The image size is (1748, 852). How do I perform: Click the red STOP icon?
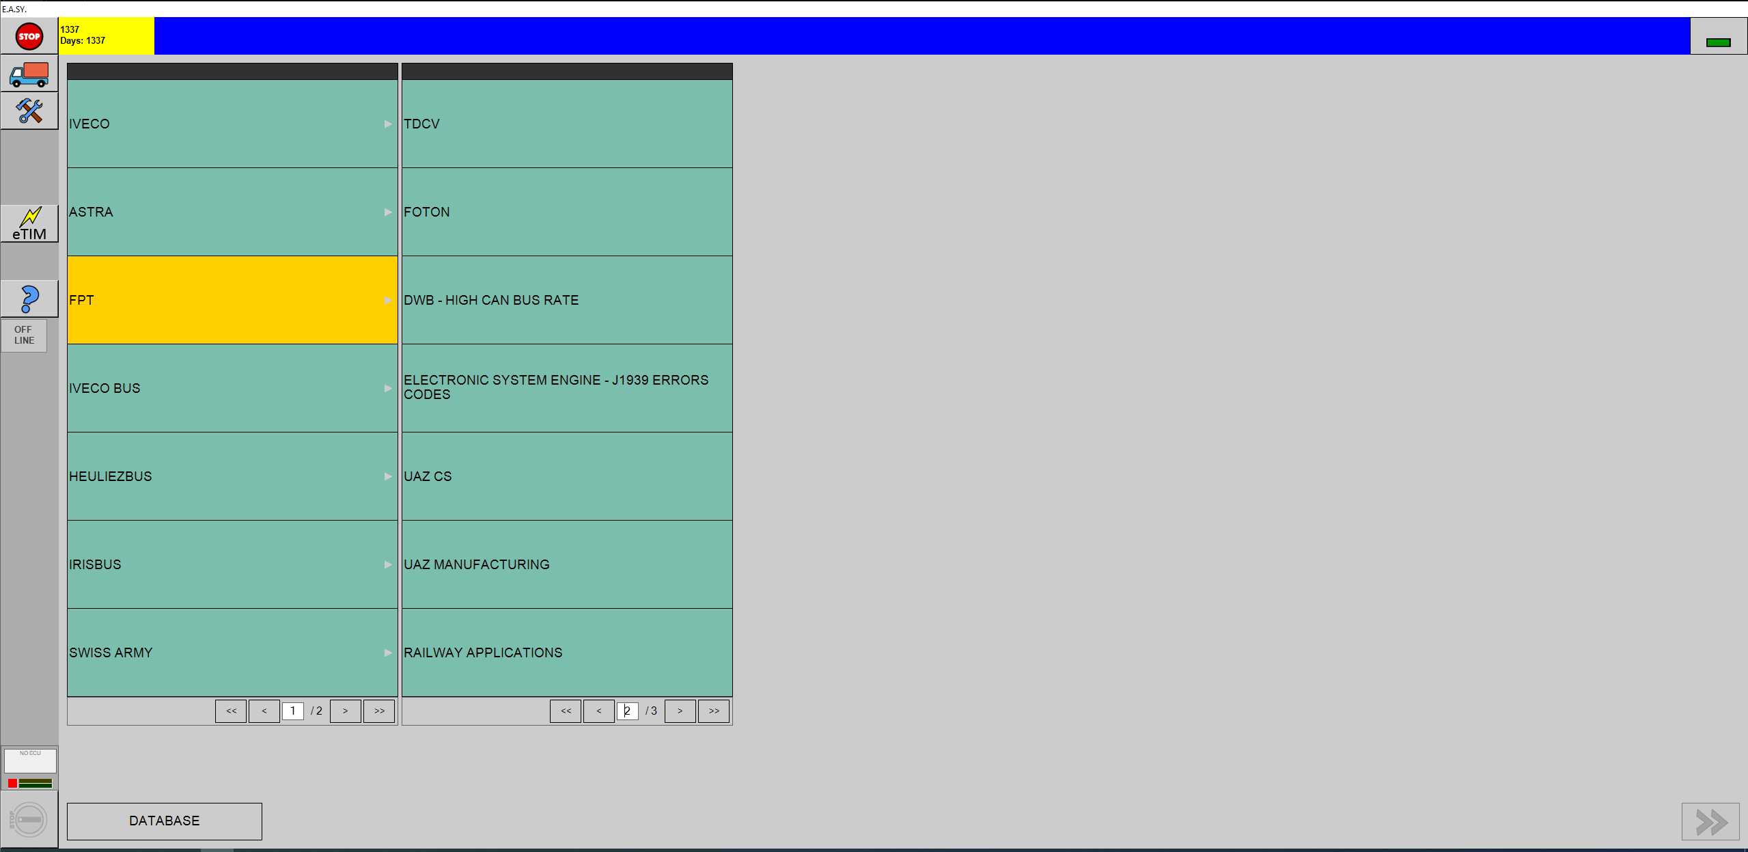[29, 36]
